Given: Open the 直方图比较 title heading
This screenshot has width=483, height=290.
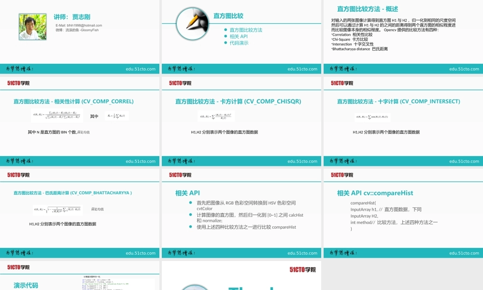Looking at the screenshot, I should (x=228, y=15).
